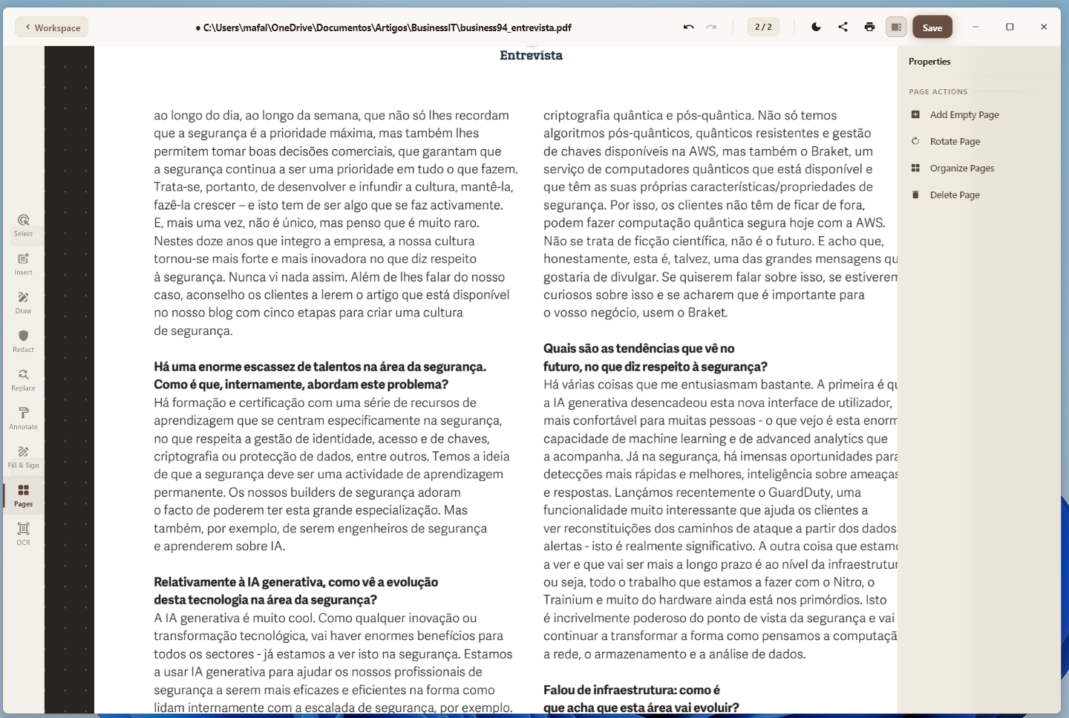Toggle the Properties side panel

(896, 27)
